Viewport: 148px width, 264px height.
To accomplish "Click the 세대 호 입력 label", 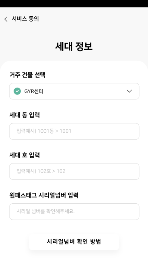I will click(25, 155).
